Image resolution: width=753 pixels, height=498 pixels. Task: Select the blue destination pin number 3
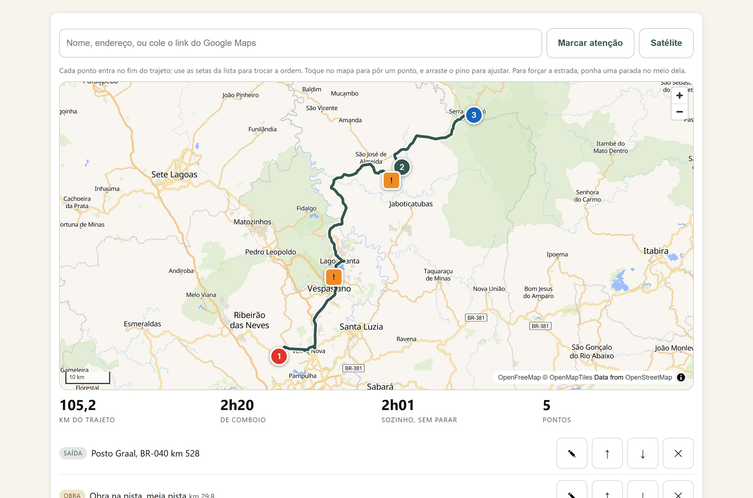(x=474, y=115)
